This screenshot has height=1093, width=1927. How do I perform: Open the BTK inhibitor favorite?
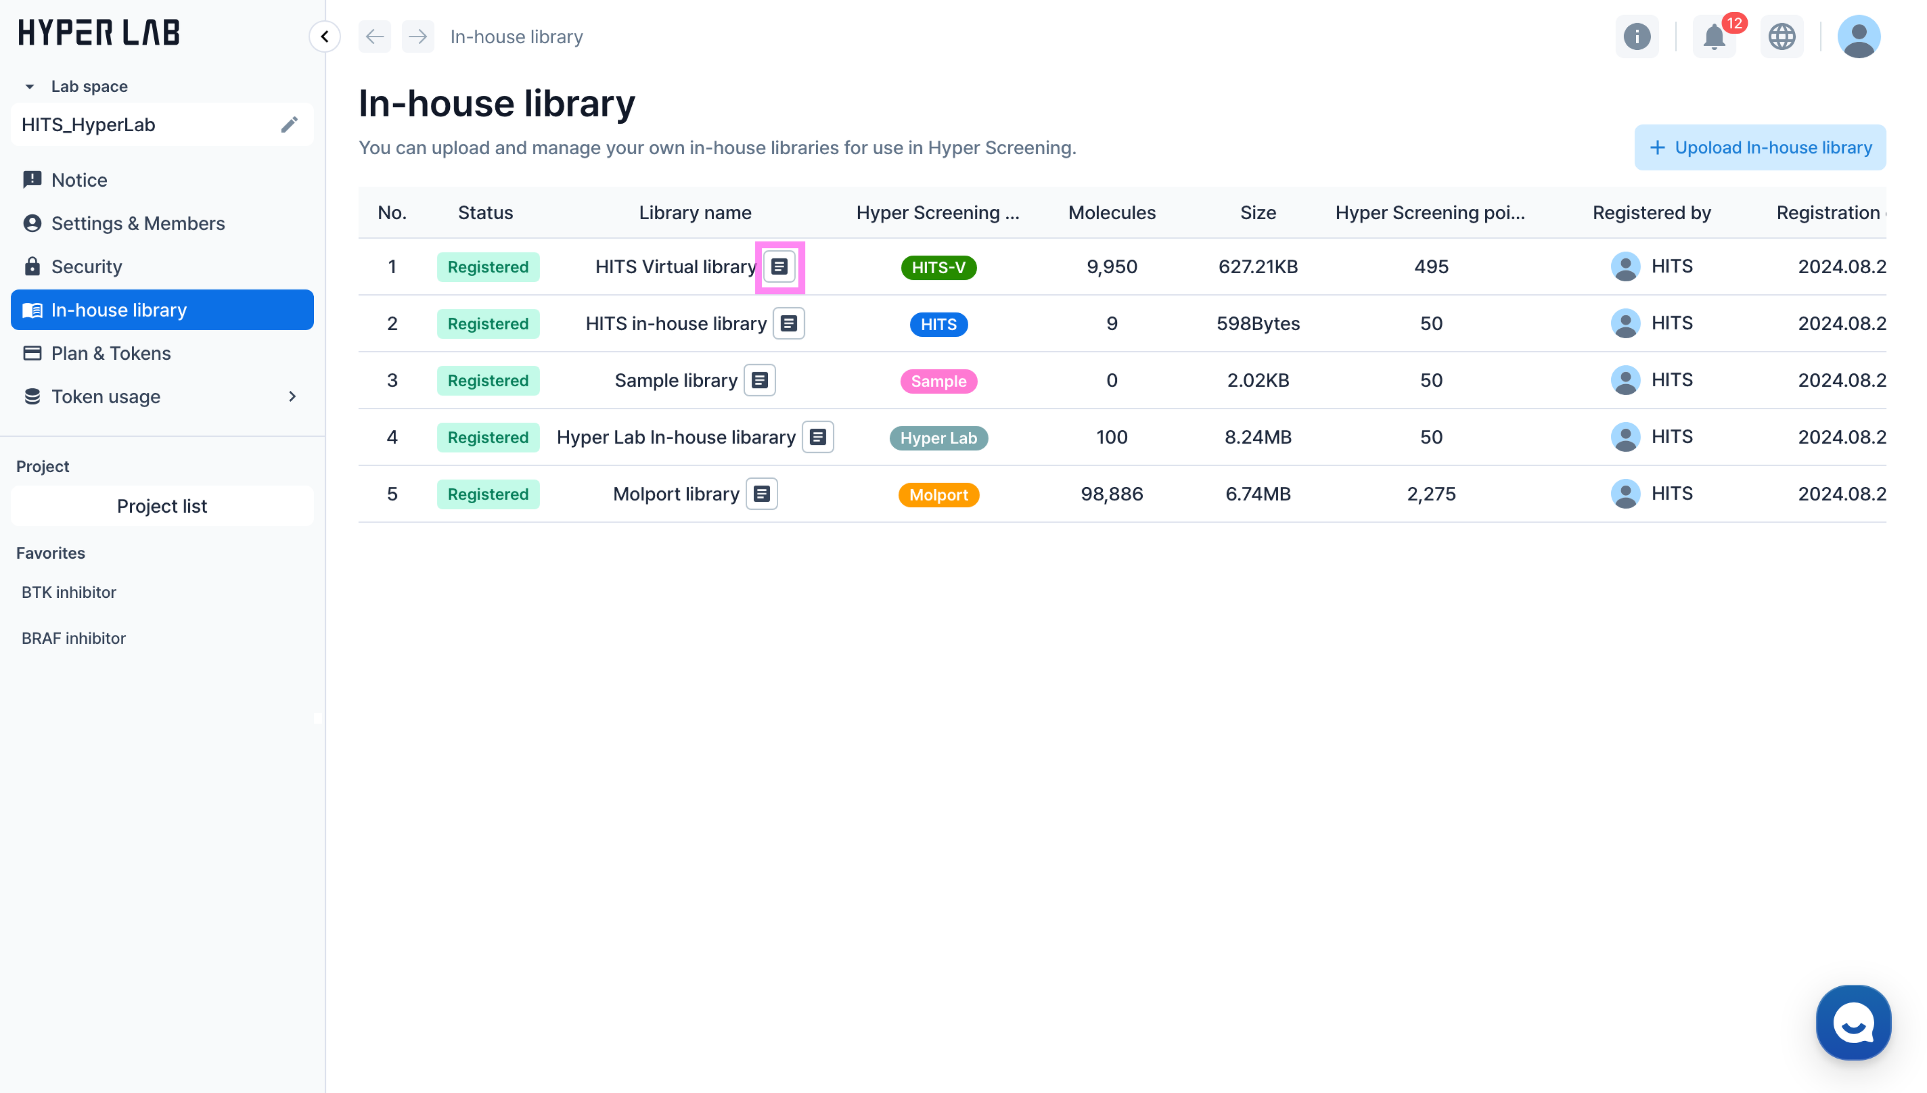(68, 592)
